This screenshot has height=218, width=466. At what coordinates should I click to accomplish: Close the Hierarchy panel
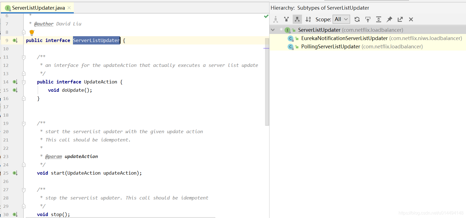click(411, 19)
